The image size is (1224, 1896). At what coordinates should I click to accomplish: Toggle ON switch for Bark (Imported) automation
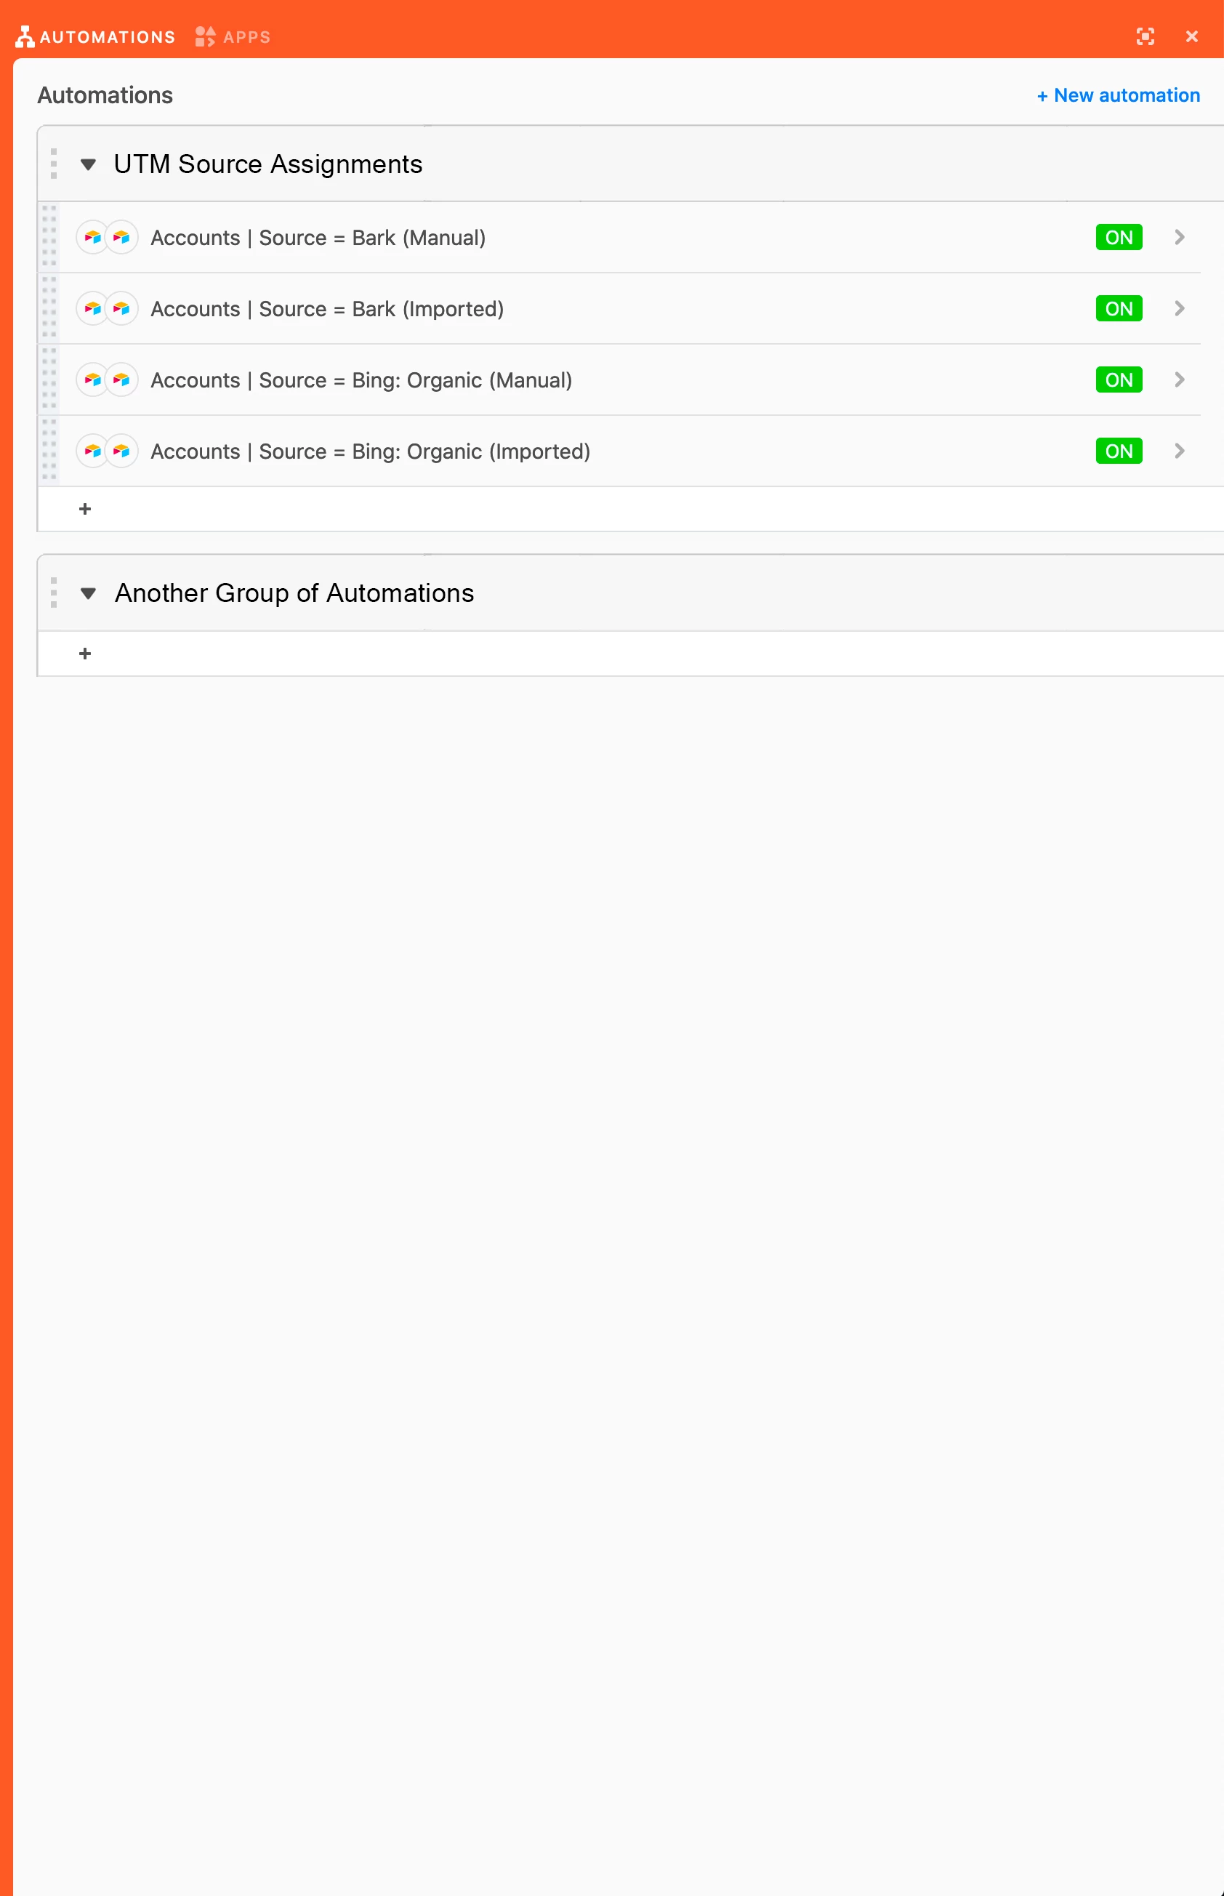[x=1119, y=308]
